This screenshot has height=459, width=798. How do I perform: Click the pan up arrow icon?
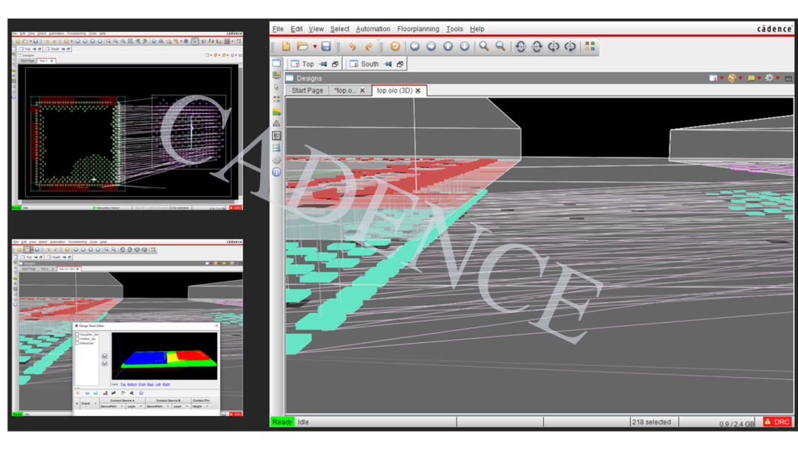point(448,47)
